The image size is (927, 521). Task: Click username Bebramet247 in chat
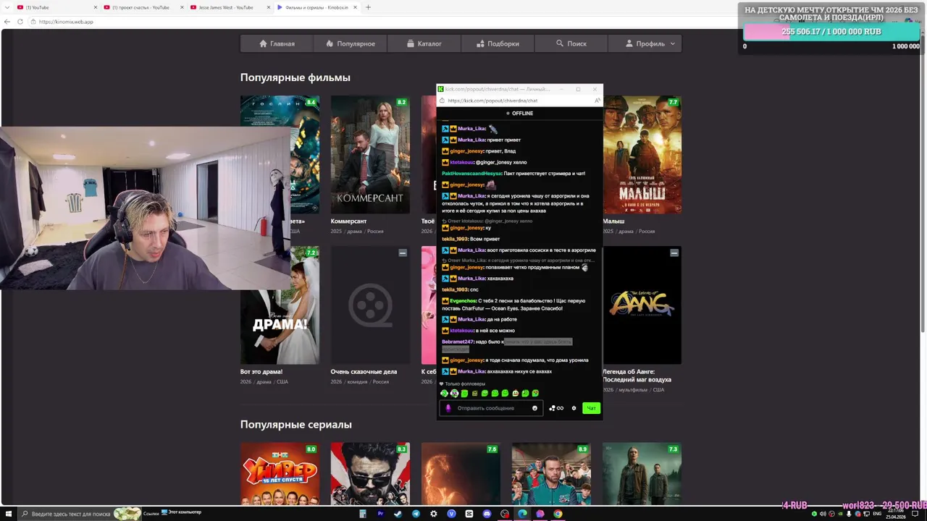pyautogui.click(x=458, y=342)
